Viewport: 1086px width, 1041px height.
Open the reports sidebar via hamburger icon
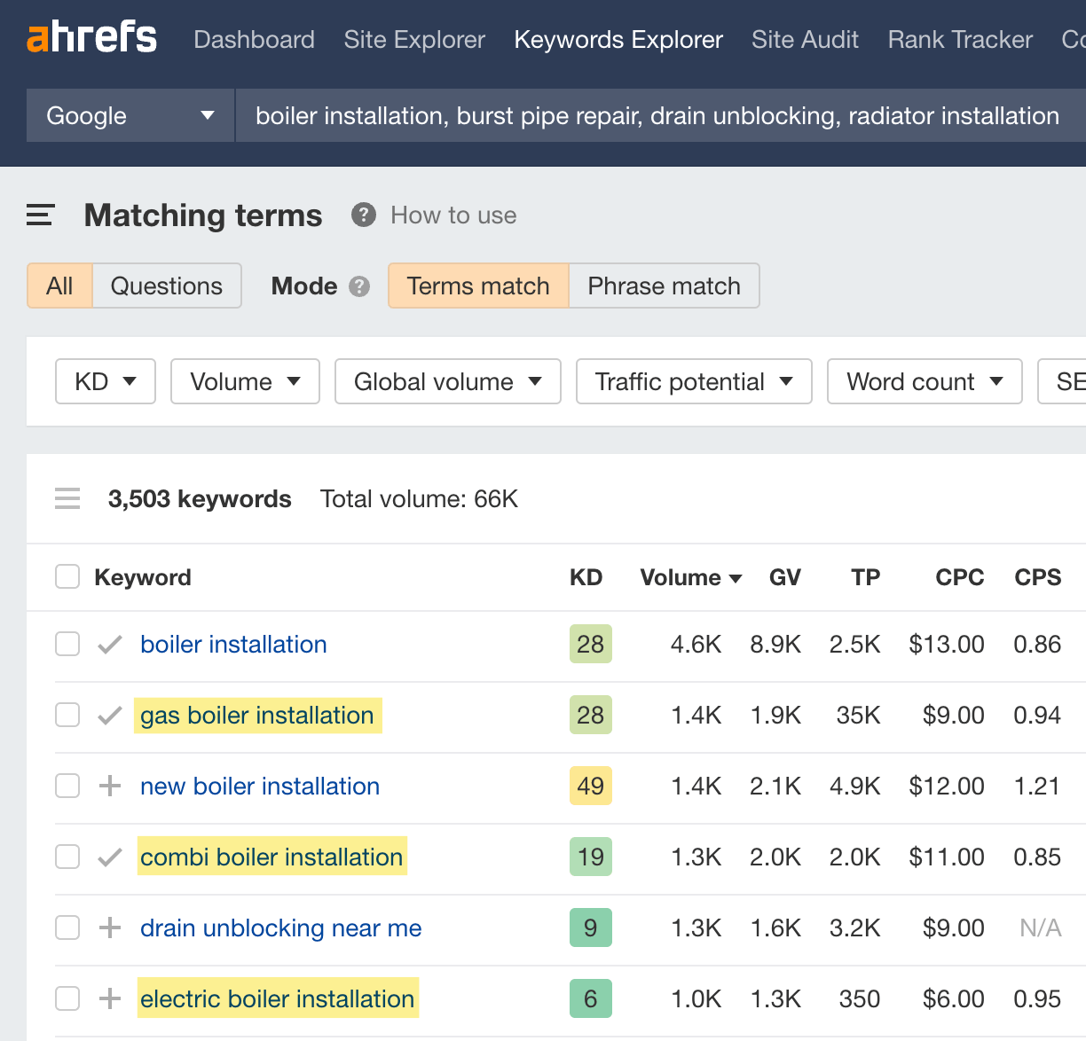point(39,215)
